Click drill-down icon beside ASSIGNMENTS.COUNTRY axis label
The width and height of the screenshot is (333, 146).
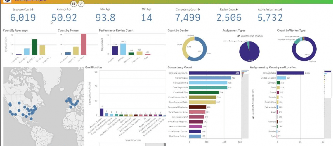252,117
